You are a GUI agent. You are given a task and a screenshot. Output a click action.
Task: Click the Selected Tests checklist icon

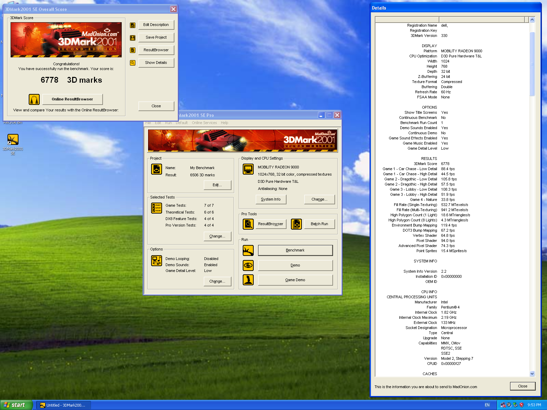[157, 208]
